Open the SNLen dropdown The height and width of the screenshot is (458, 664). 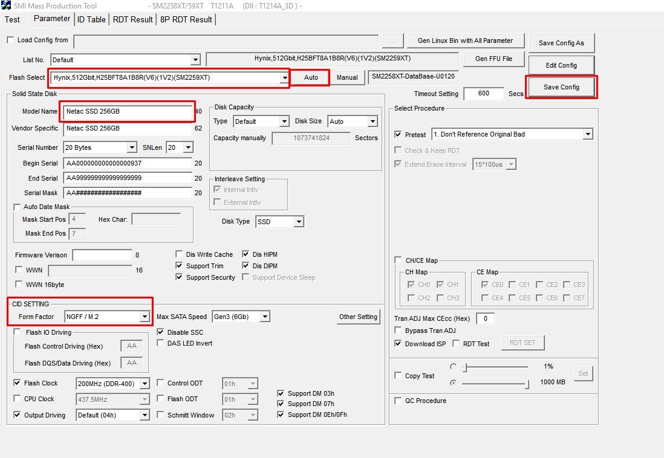point(189,147)
